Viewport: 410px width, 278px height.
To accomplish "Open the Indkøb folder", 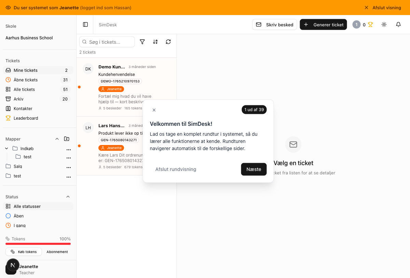I will 27,148.
